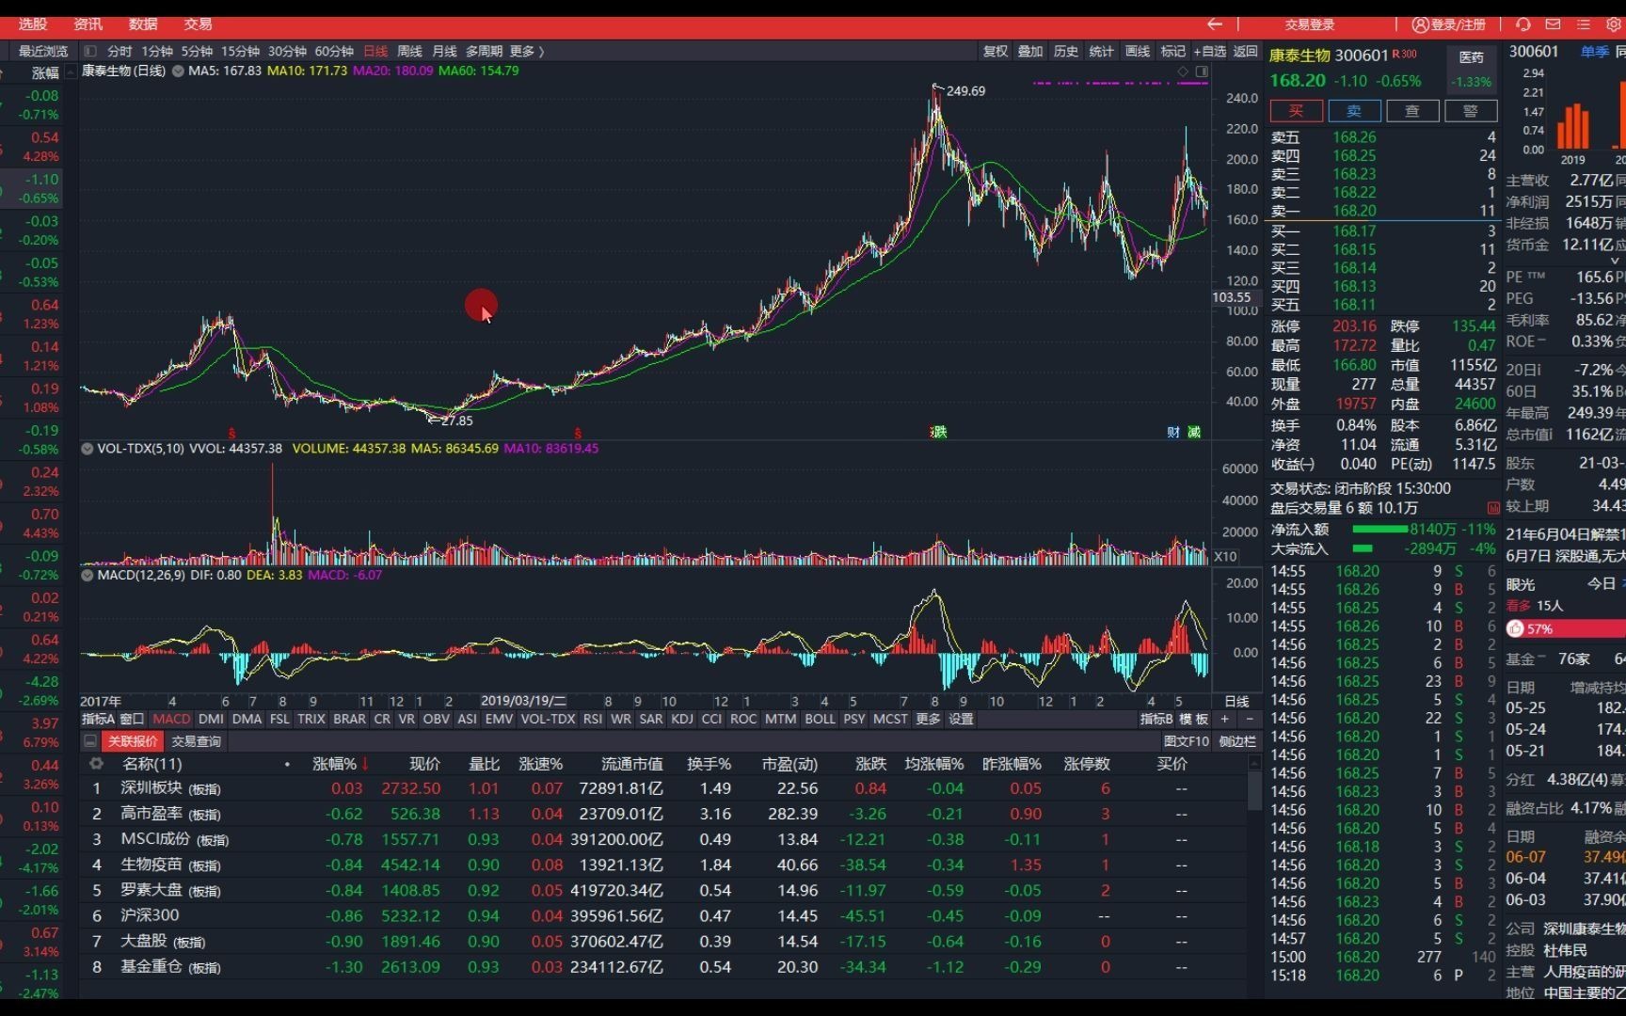The image size is (1626, 1016).
Task: Click the back arrow in top bar
Action: tap(1215, 24)
